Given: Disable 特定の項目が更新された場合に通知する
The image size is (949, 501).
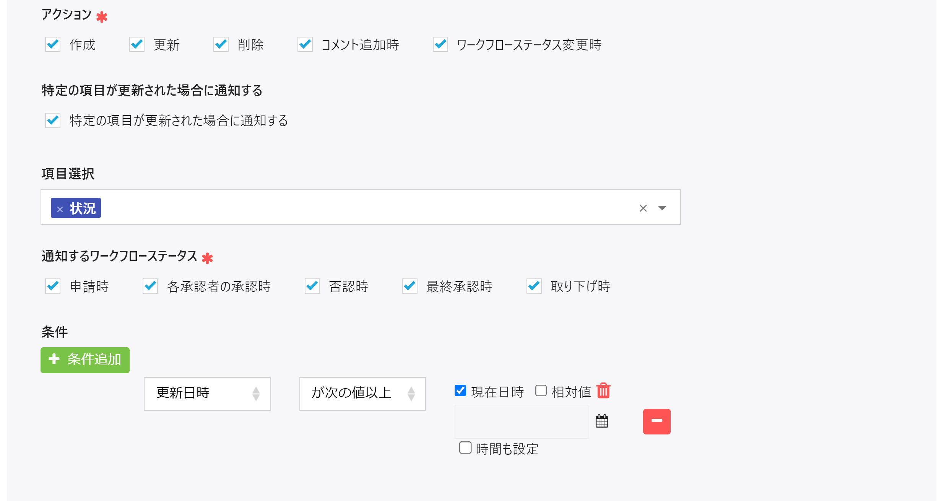Looking at the screenshot, I should [52, 121].
